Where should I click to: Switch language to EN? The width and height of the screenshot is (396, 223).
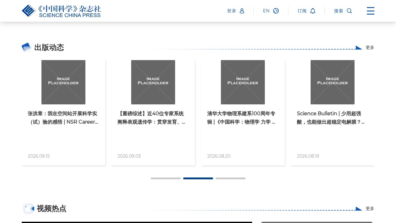point(266,11)
